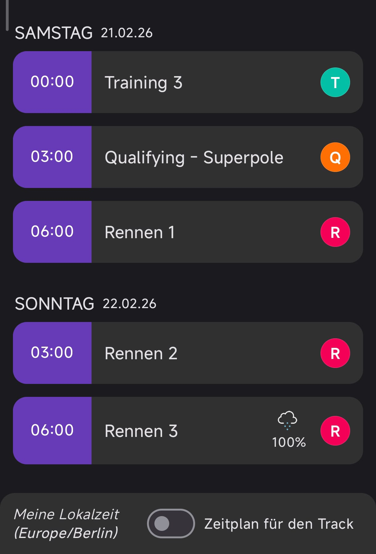
Task: Tap the green T icon for Training 3
Action: click(335, 82)
